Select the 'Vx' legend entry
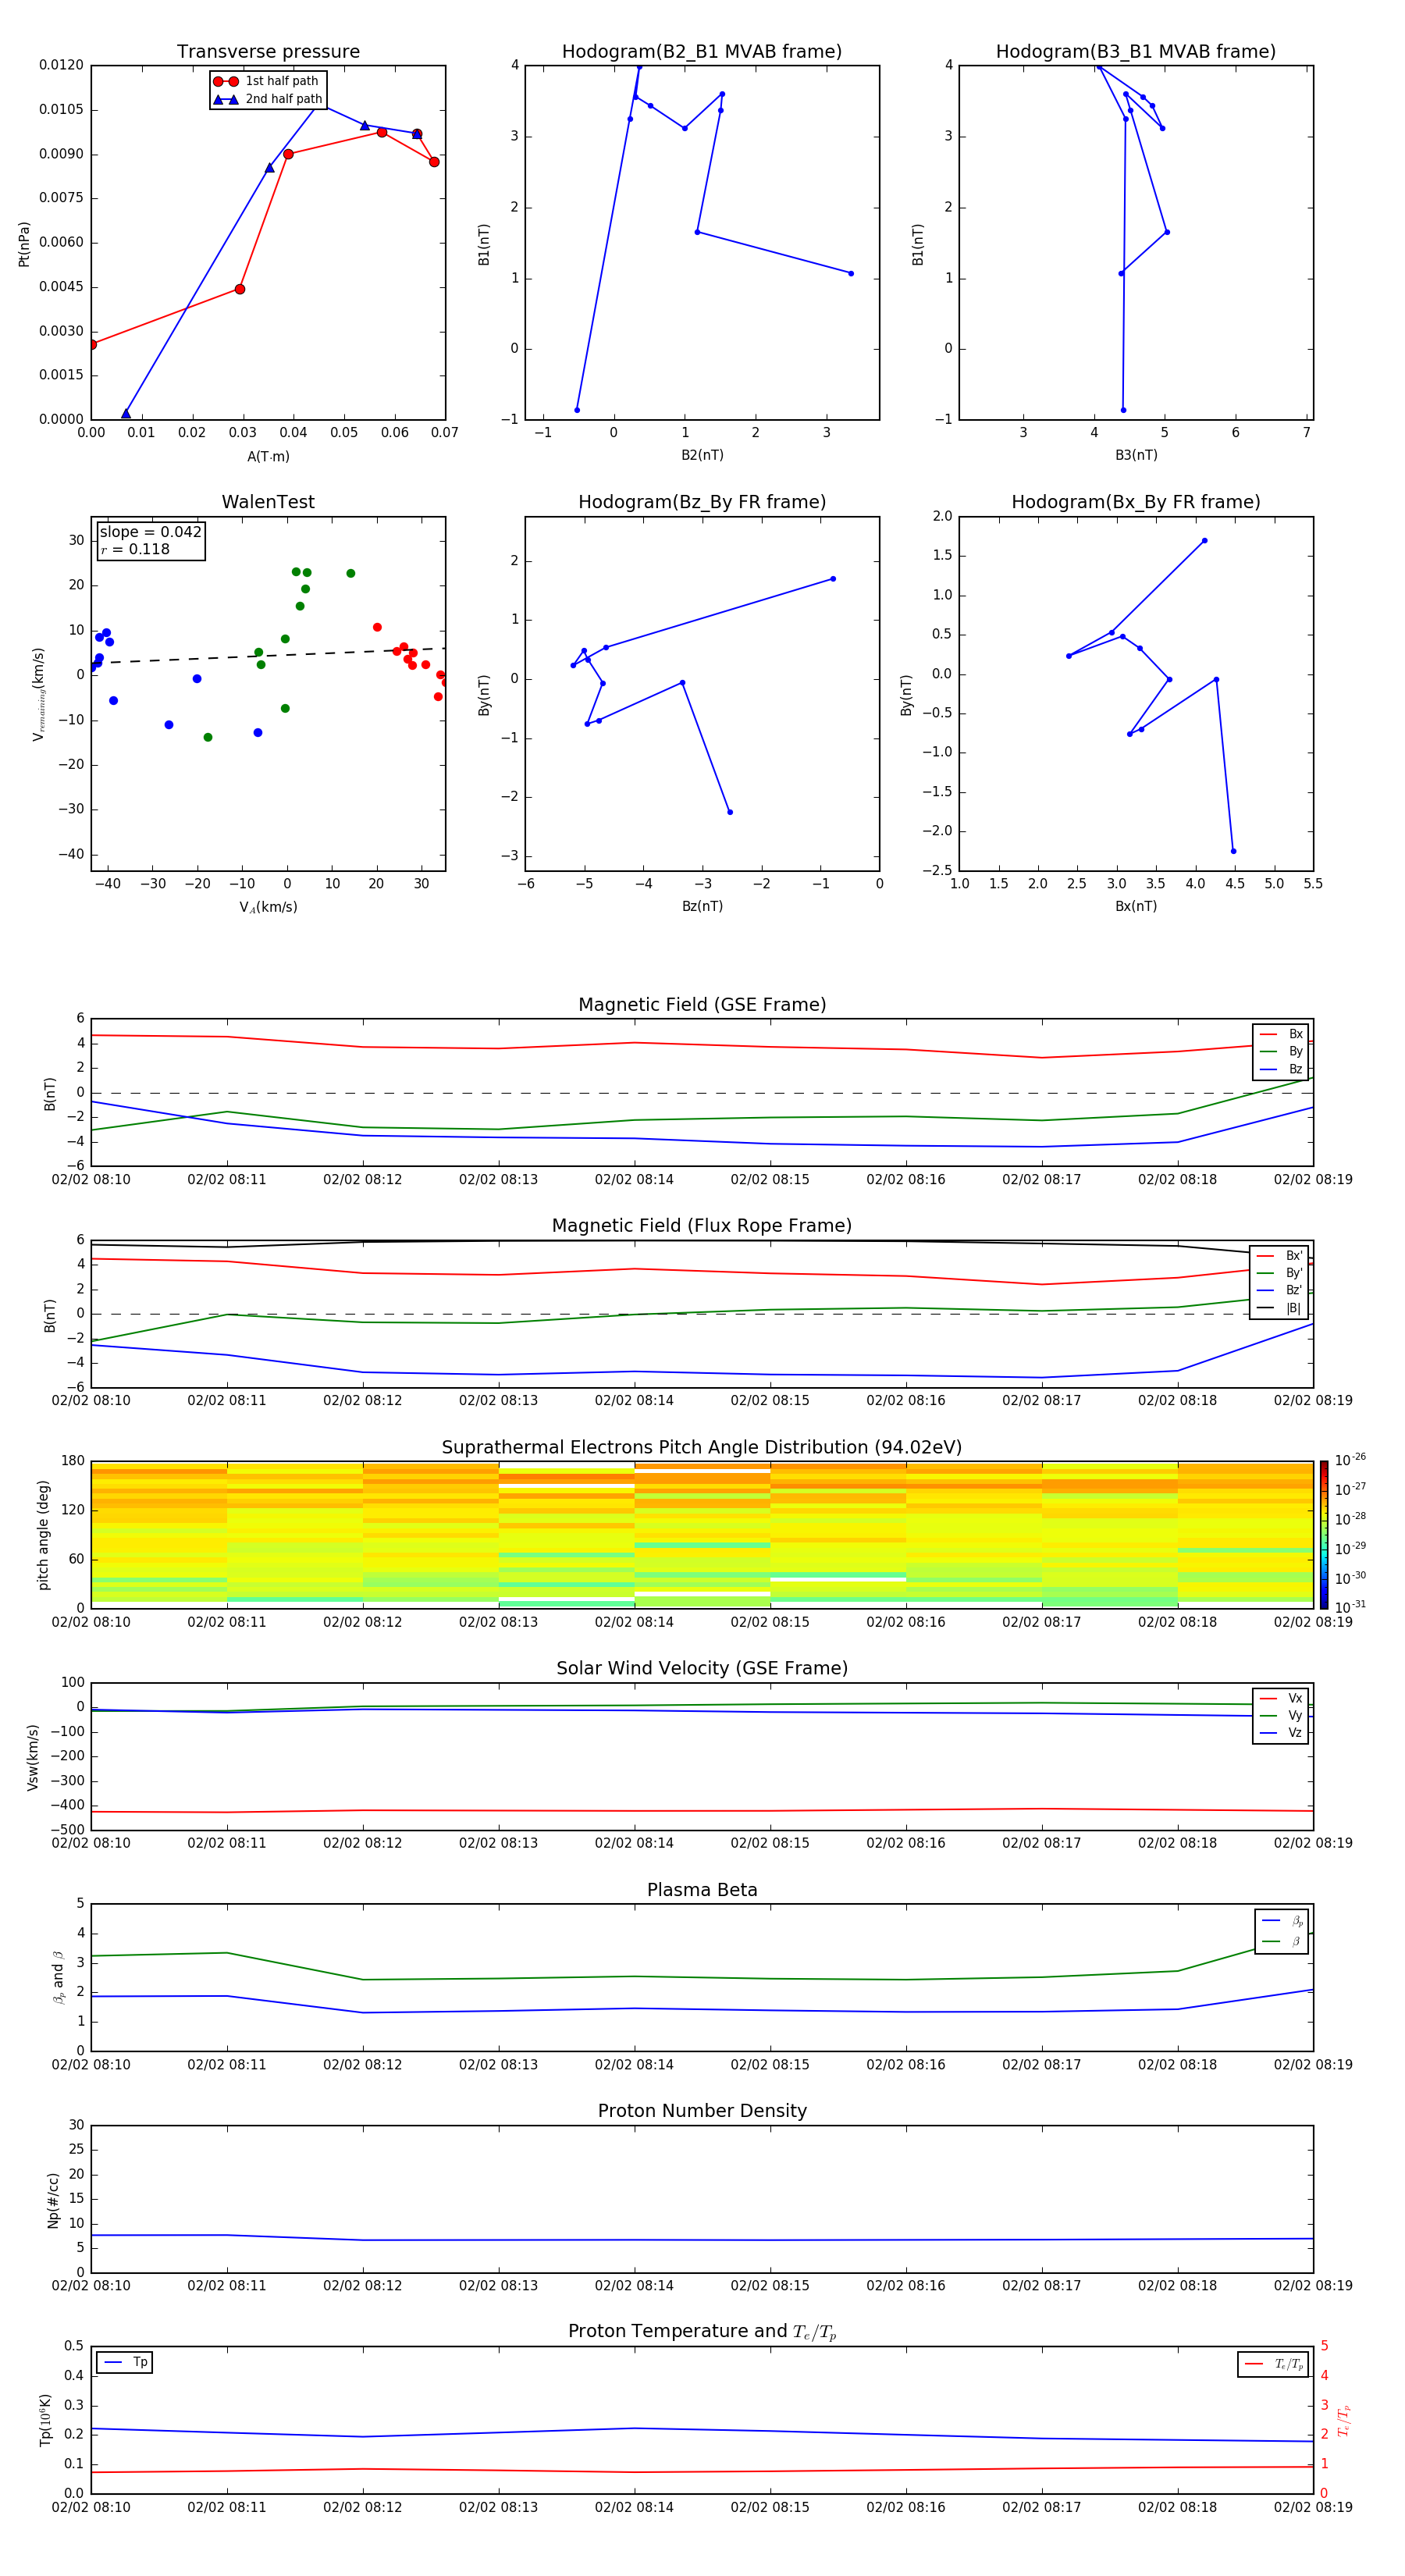 point(1281,1698)
